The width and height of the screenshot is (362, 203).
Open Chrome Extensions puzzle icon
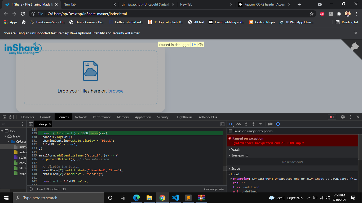339,14
